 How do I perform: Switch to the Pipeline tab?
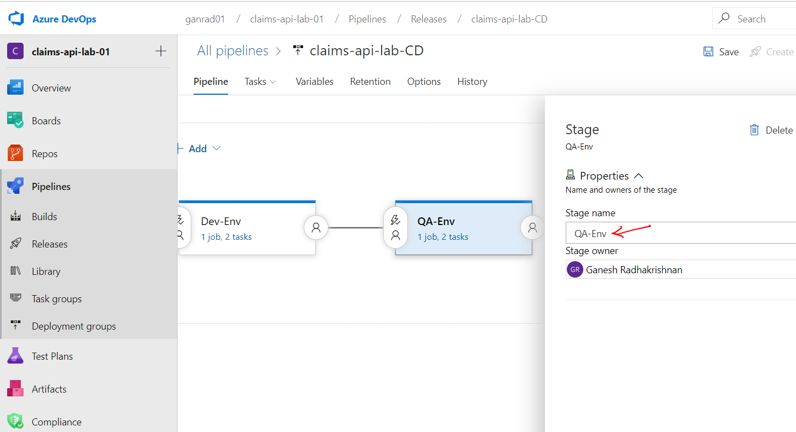[211, 81]
